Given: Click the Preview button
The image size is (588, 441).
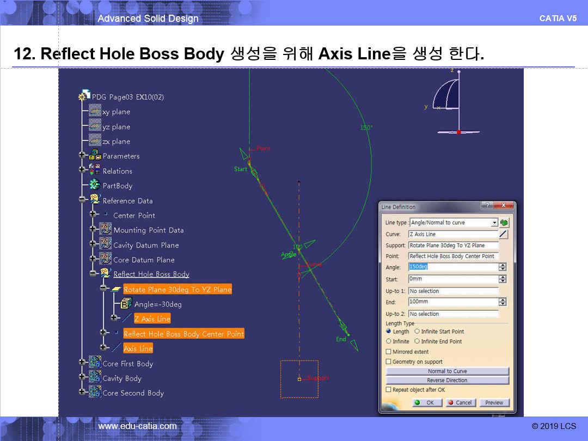Looking at the screenshot, I should 494,403.
